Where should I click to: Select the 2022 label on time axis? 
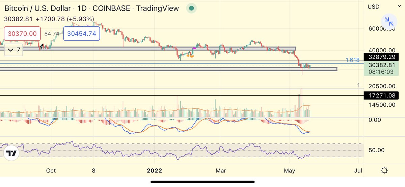click(154, 170)
